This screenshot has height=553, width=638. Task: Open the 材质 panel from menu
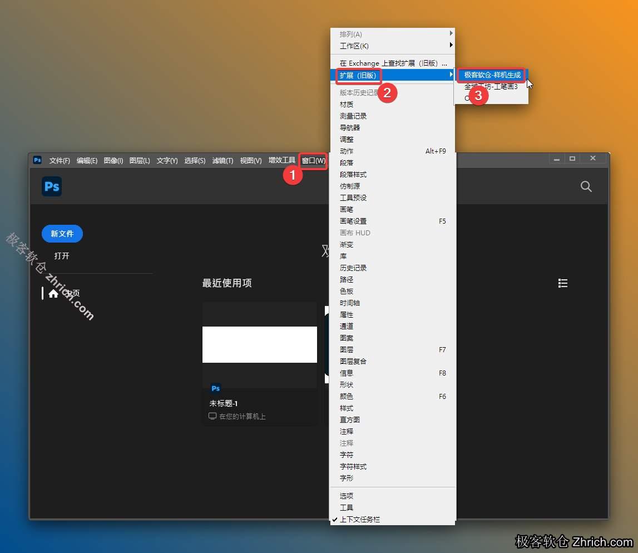(x=393, y=105)
